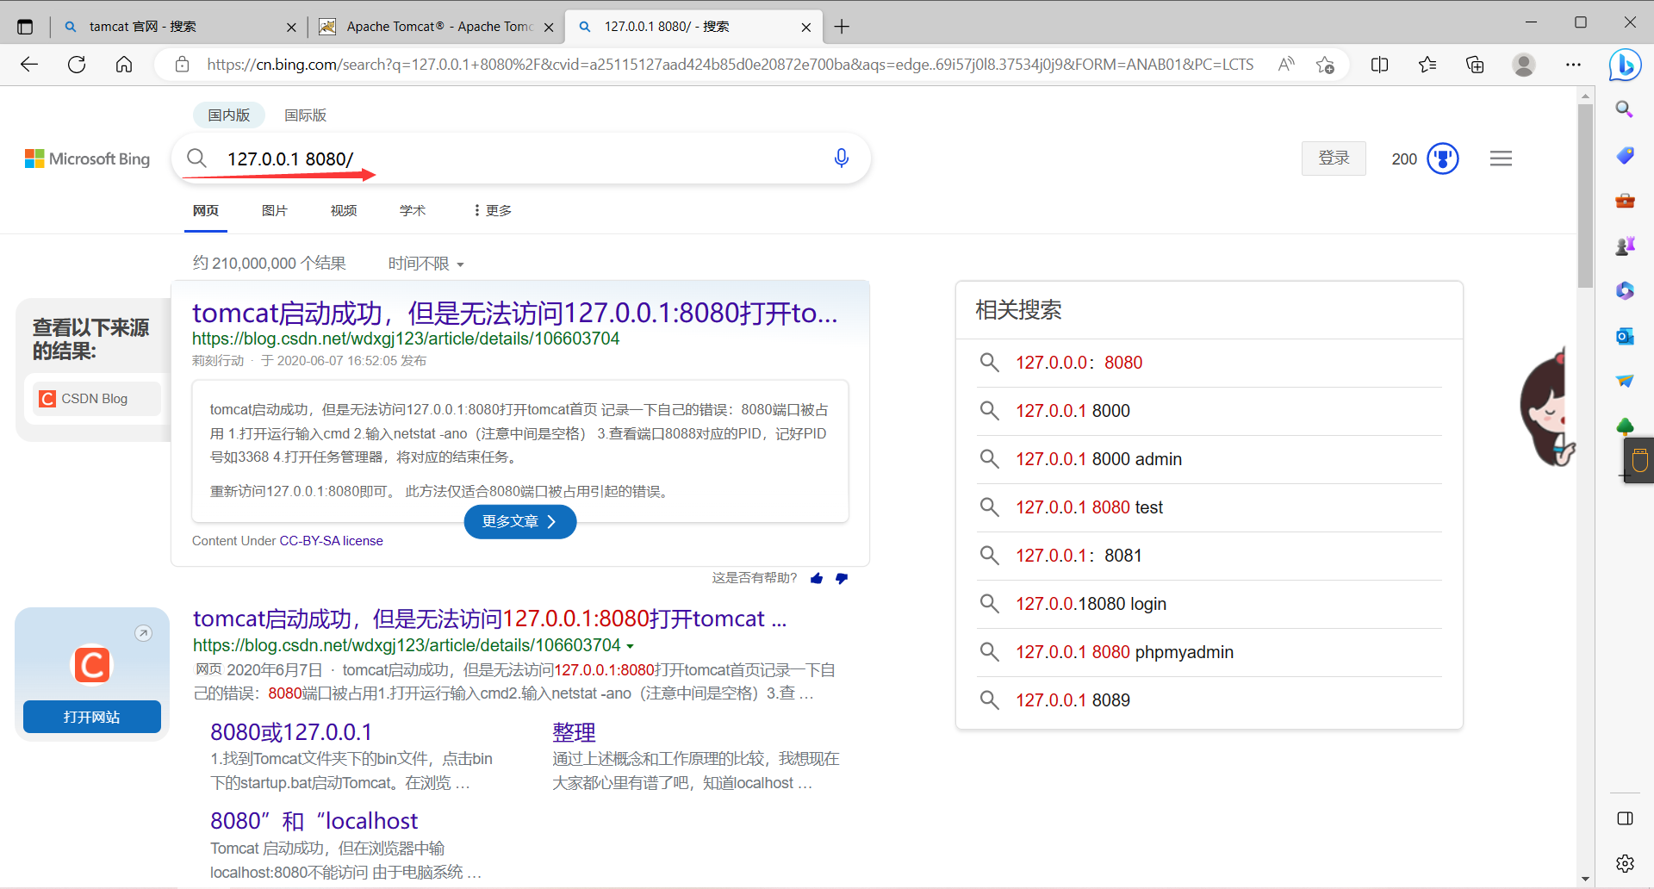Expand the 更多 search categories menu

coord(493,211)
